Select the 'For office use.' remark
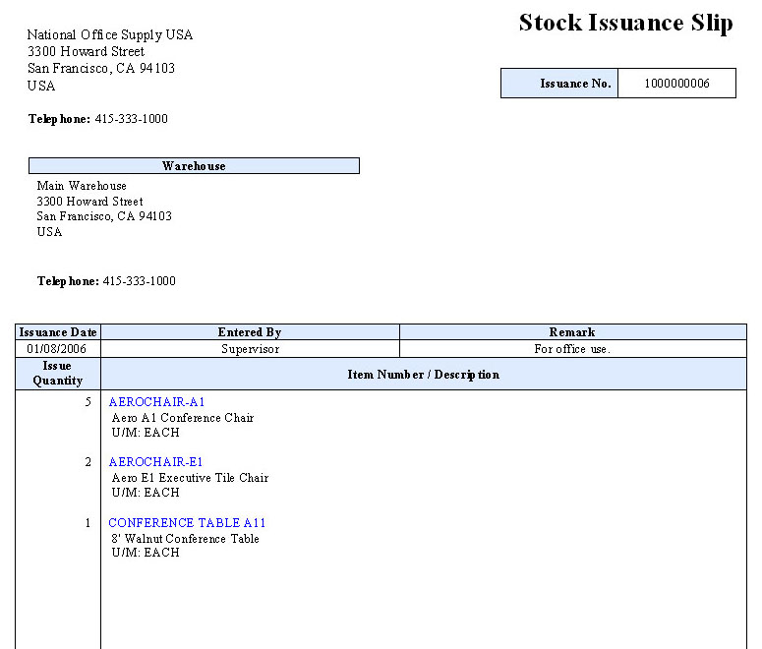Viewport: 762px width, 649px height. pos(572,349)
